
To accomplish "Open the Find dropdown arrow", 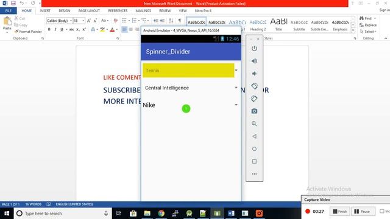I will (x=375, y=18).
